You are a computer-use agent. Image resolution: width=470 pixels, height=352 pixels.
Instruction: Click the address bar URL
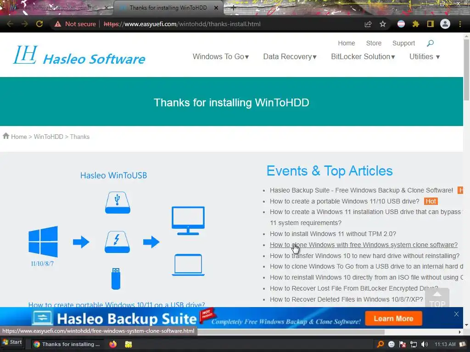click(182, 24)
